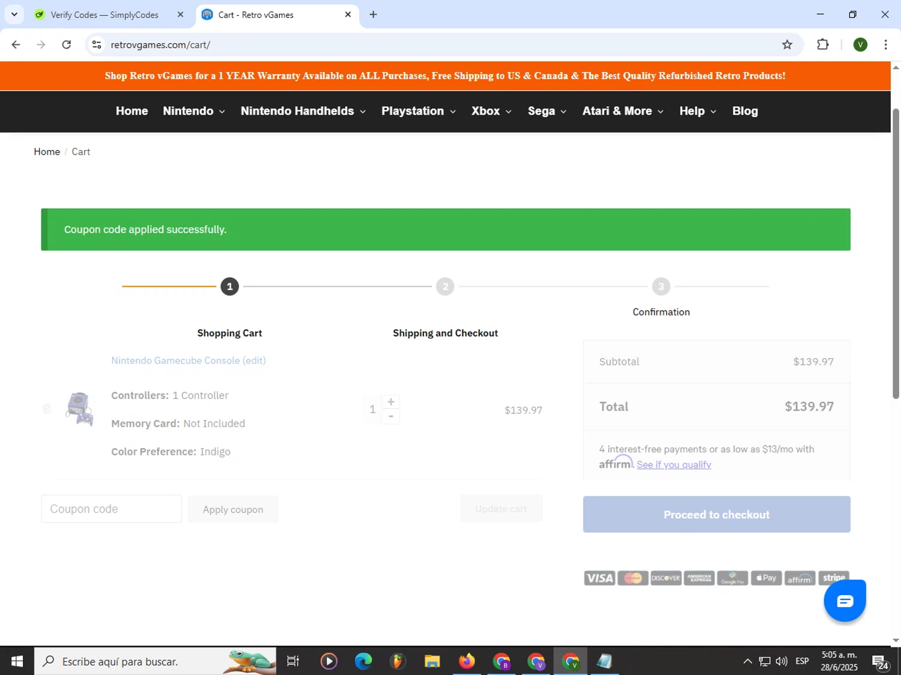
Task: Open the notification center icon
Action: 881,662
